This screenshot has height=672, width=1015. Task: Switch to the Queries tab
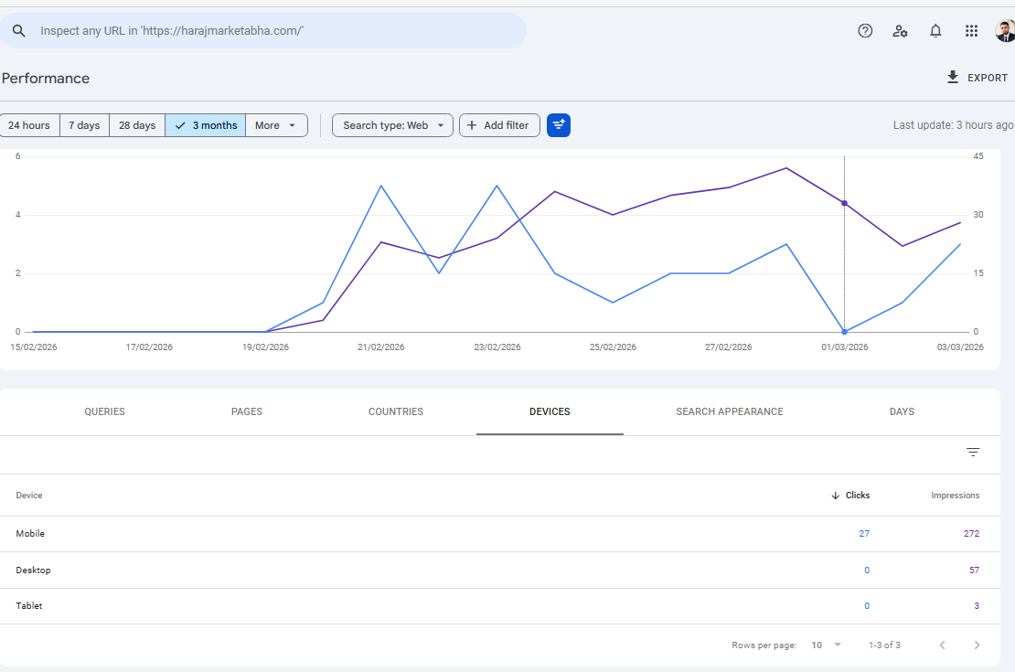pos(104,411)
